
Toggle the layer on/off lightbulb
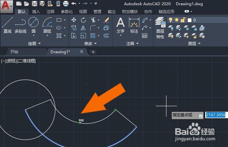click(171, 20)
